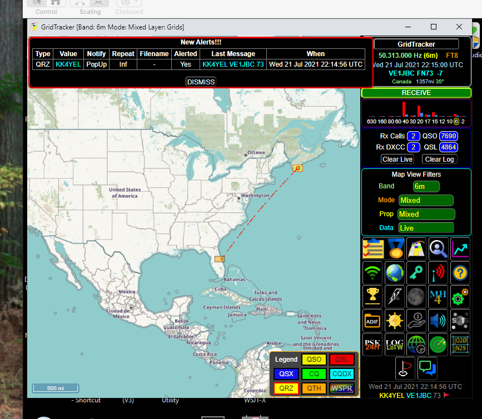Change the Prop filter Mixed selector

point(426,214)
